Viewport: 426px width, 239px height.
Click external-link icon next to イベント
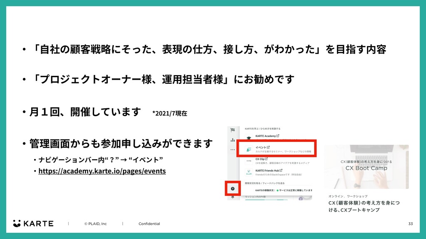(x=268, y=147)
